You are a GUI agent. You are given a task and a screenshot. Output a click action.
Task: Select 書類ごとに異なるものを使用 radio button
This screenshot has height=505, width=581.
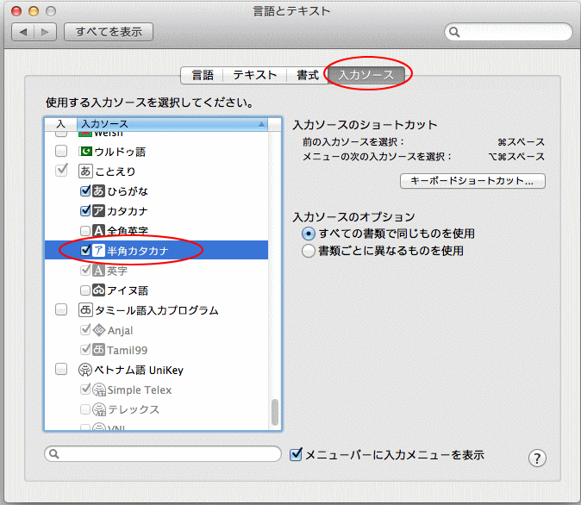tap(309, 251)
